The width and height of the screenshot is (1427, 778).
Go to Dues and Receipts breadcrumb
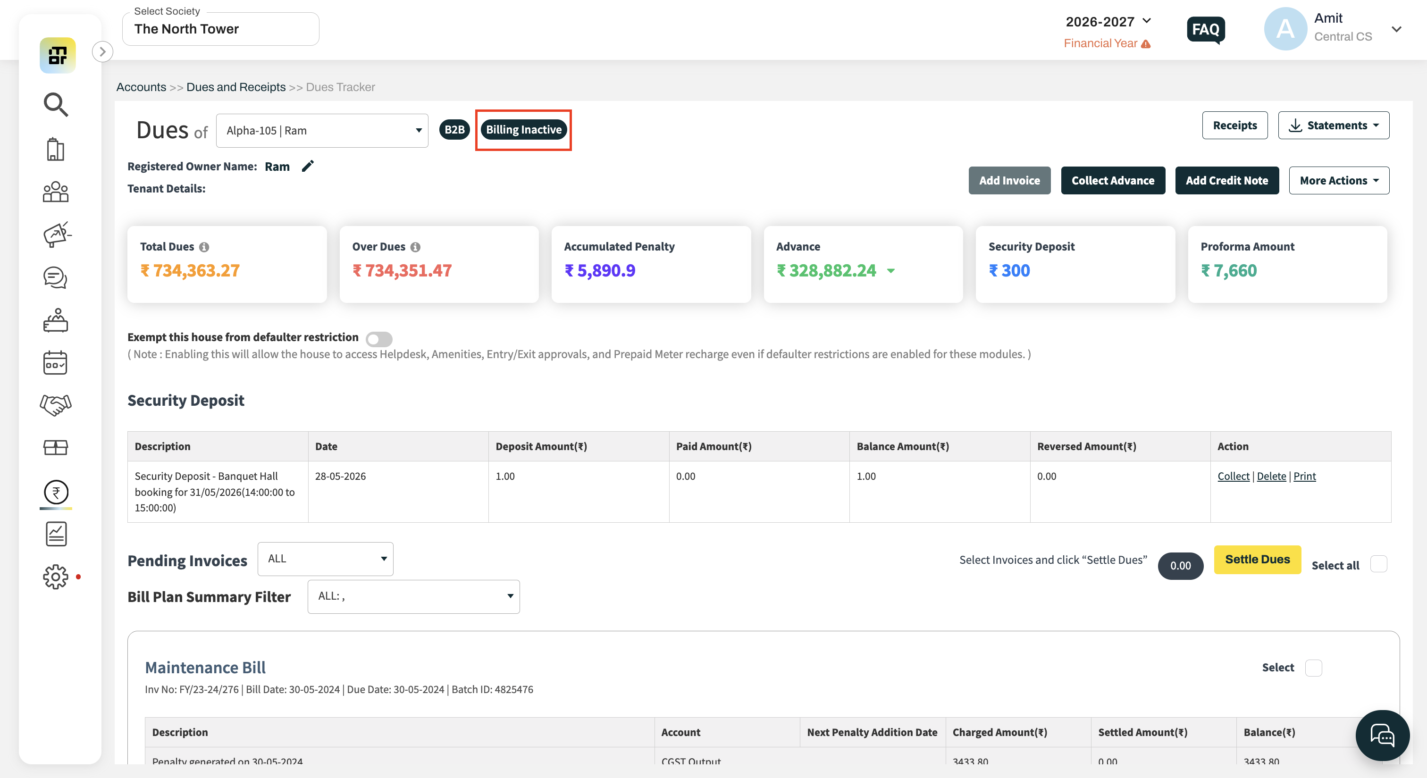coord(236,87)
